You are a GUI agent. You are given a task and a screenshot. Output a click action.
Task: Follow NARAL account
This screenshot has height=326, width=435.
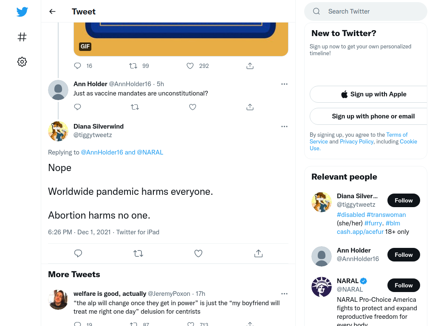coord(404,285)
